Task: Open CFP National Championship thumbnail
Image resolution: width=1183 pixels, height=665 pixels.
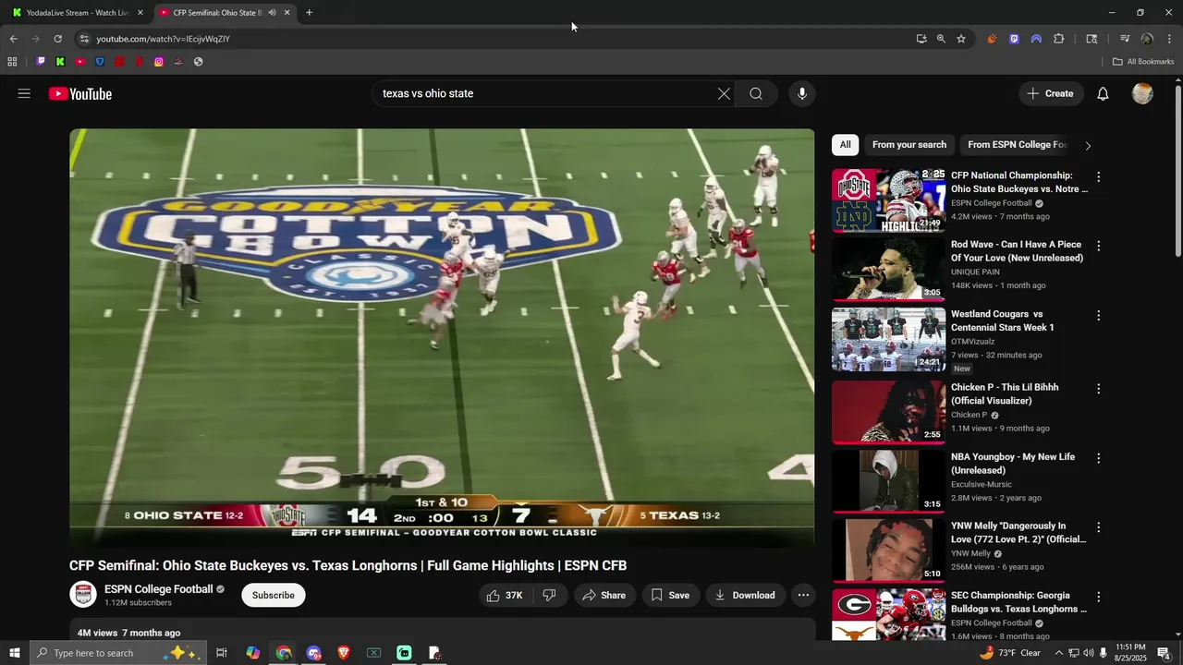Action: [x=888, y=200]
